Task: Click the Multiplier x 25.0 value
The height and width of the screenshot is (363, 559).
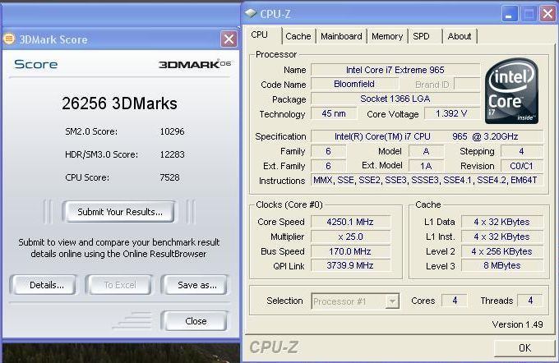Action: coord(350,237)
